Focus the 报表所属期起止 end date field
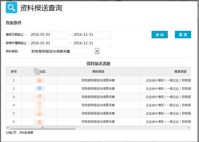The image size is (199, 142). [x=92, y=43]
